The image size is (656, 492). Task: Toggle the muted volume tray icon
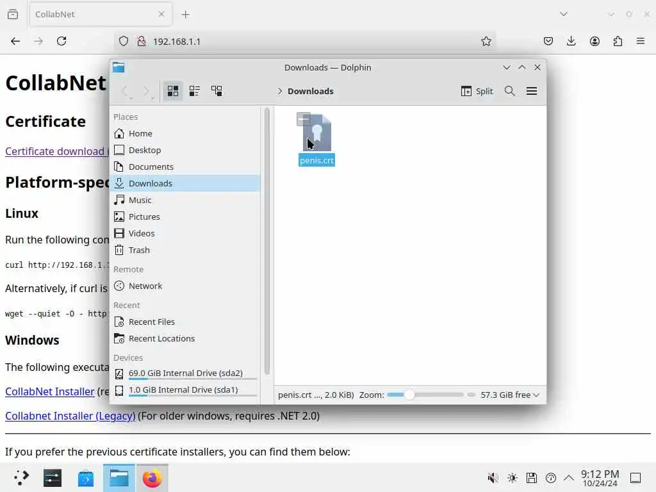tap(493, 478)
